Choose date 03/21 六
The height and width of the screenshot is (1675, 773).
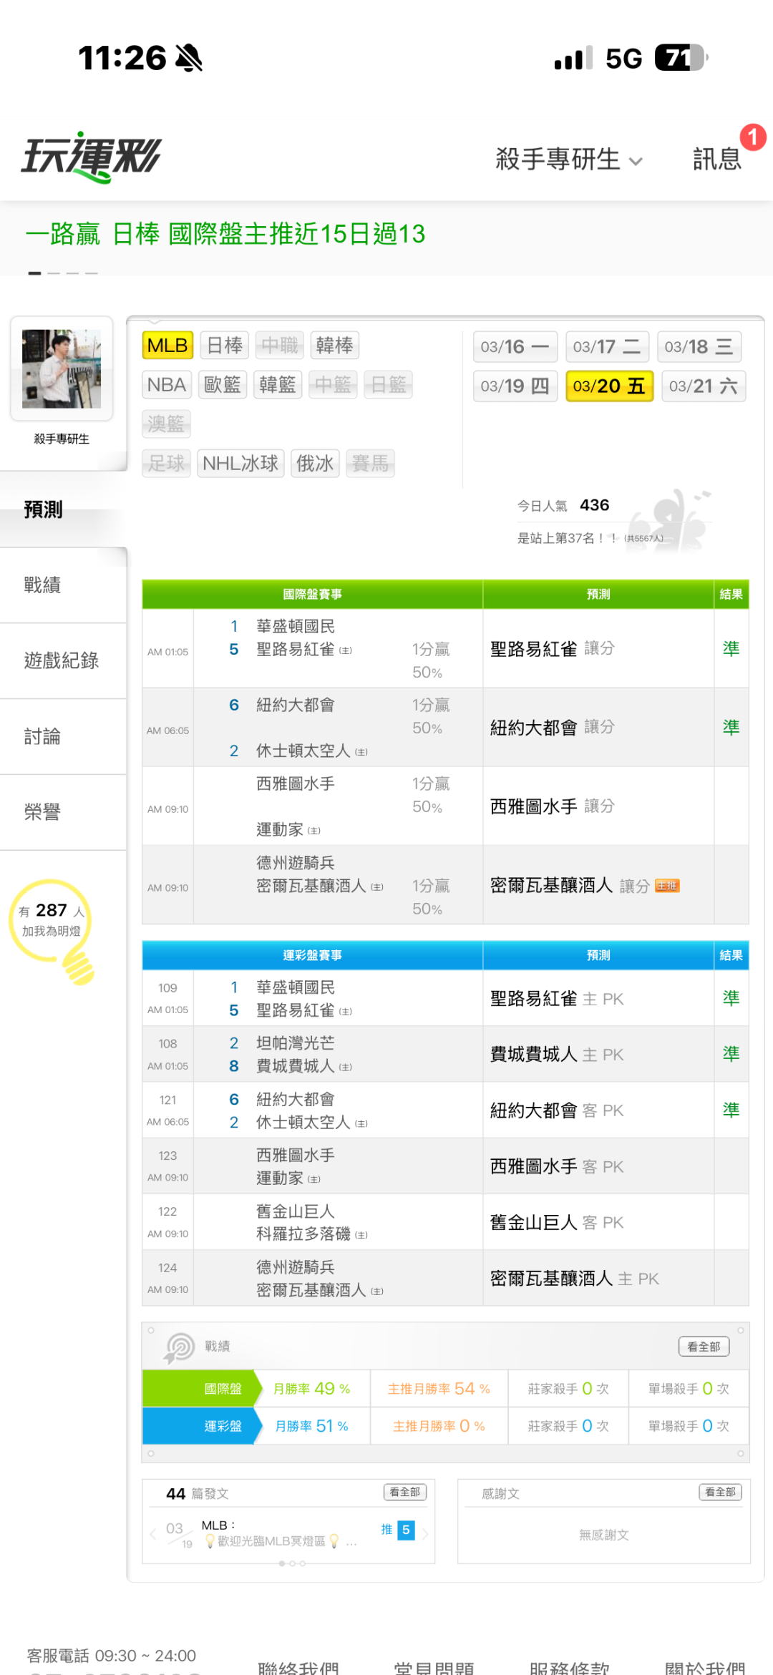click(704, 386)
